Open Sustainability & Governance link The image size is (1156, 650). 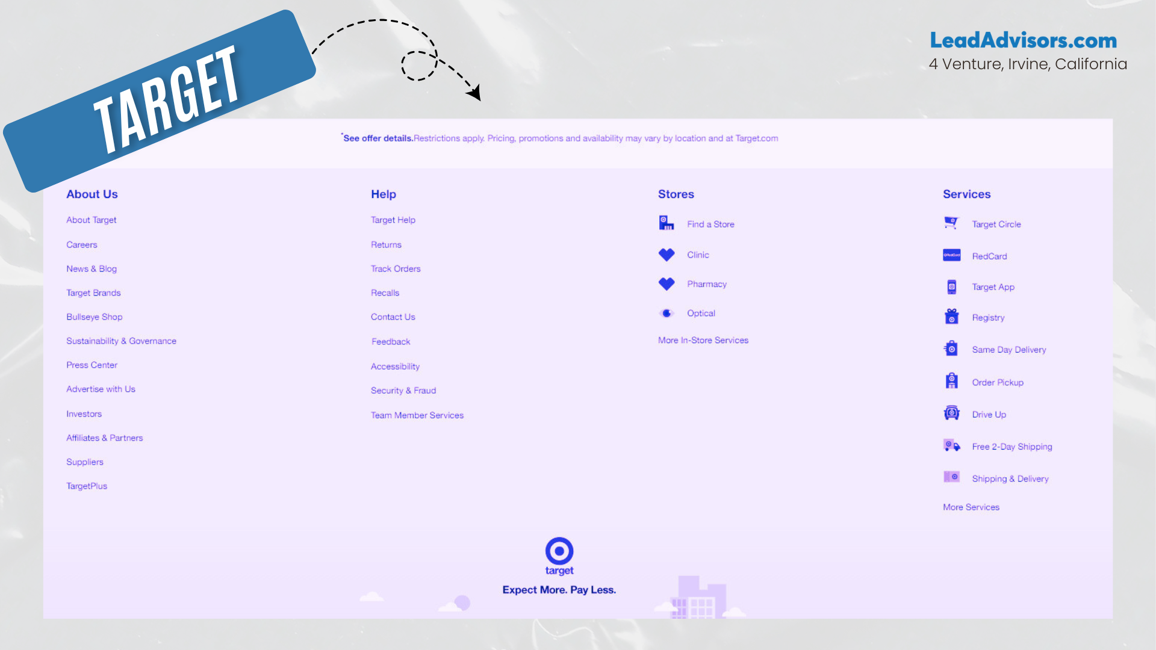click(x=122, y=341)
